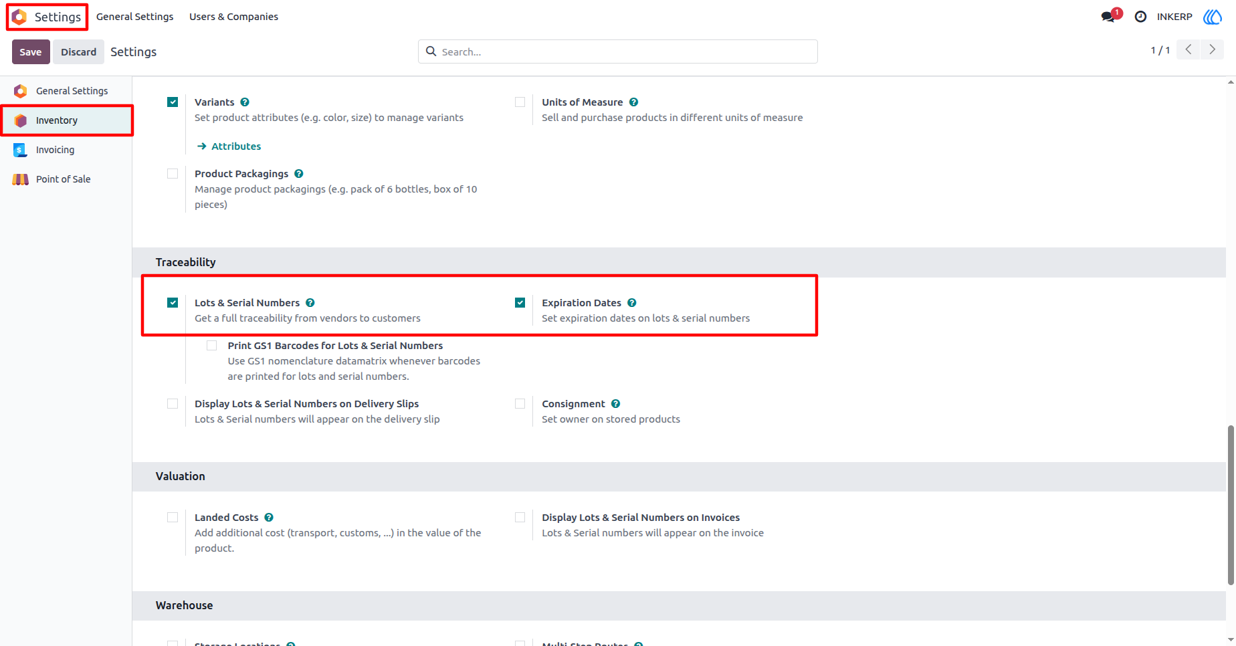1236x646 pixels.
Task: Enable Display Lots on Delivery Slips checkbox
Action: (173, 404)
